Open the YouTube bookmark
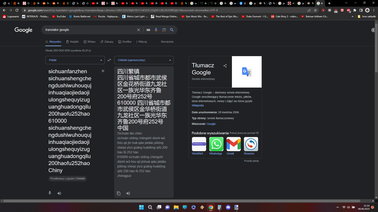Screen dimensions: 378x212 (x=59, y=17)
